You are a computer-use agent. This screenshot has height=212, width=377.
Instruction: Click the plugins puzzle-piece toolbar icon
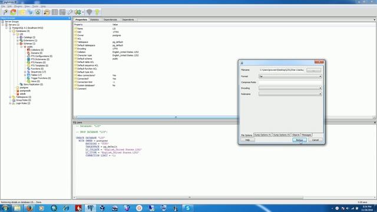click(x=78, y=12)
